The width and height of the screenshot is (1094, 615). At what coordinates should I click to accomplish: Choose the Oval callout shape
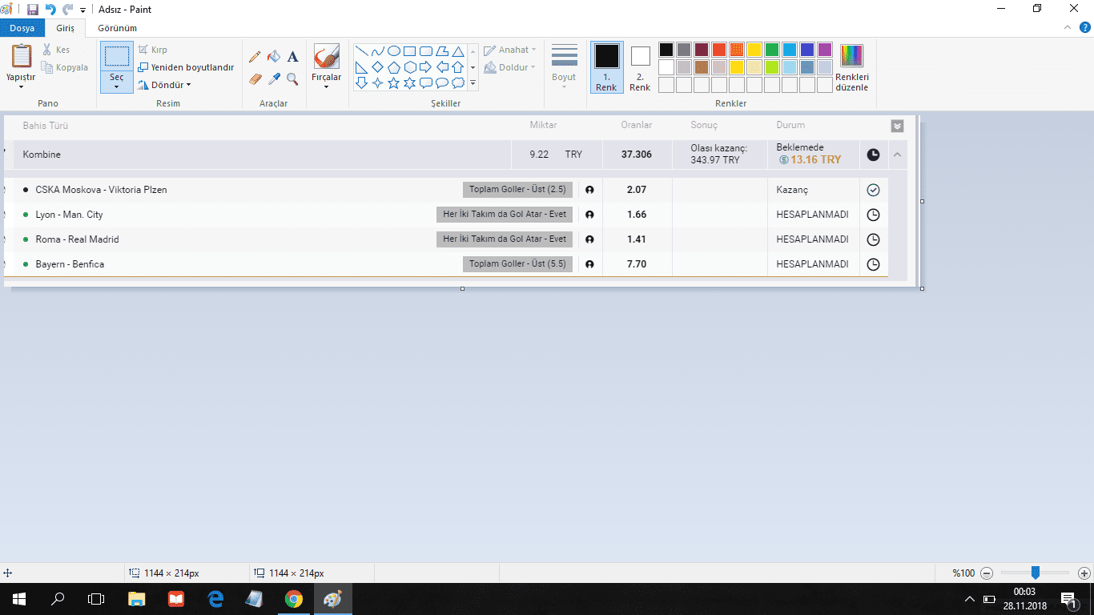[442, 82]
